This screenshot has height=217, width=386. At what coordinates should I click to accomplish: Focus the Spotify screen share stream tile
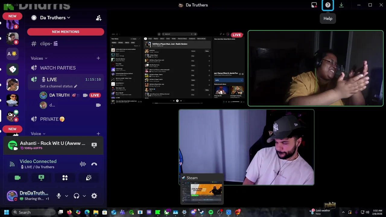pyautogui.click(x=178, y=68)
